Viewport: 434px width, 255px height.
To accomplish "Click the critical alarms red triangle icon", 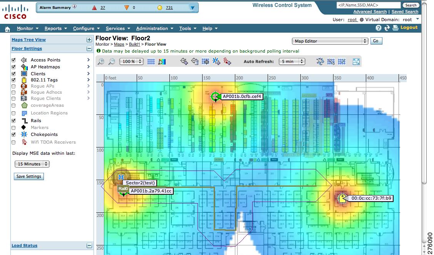I will (x=94, y=8).
